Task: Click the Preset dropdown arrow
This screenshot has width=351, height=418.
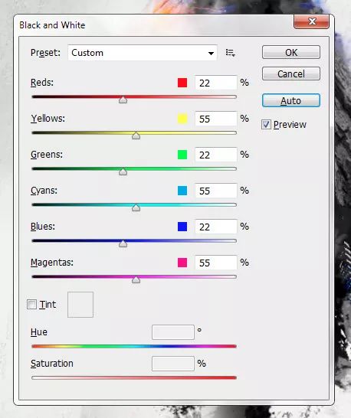Action: (x=211, y=53)
